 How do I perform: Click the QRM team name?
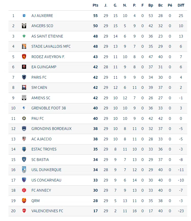[35, 201]
